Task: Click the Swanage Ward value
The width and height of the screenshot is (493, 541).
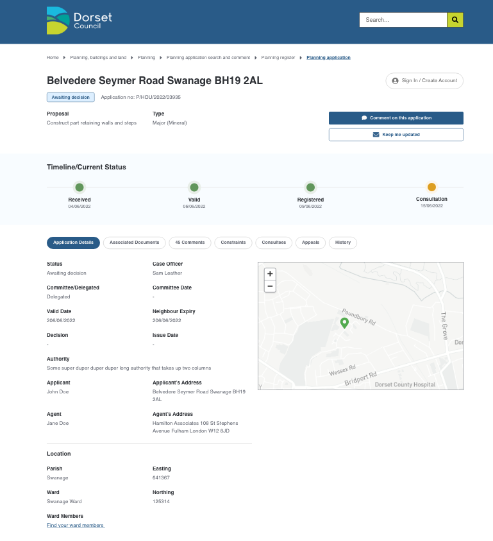Action: point(64,501)
